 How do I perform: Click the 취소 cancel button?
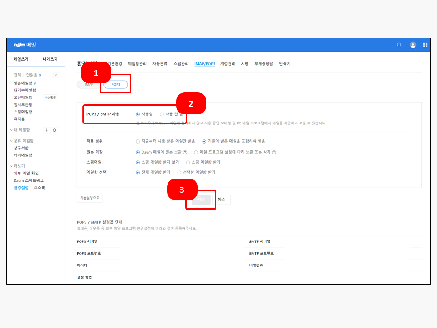[221, 200]
